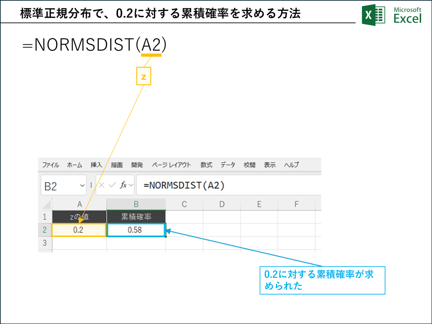Open the データ (Data) ribbon tab
The height and width of the screenshot is (324, 432).
228,165
